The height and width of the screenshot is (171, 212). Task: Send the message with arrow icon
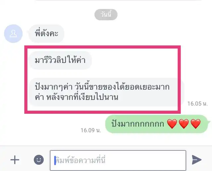pos(196,160)
